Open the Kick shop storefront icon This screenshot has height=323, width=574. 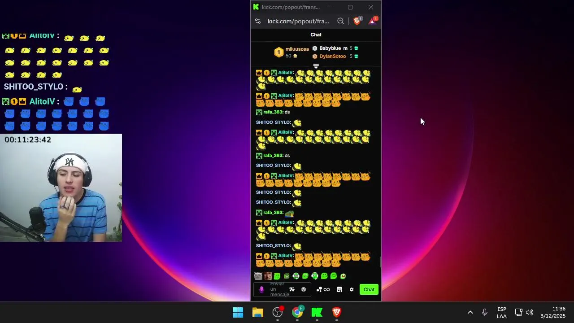339,289
